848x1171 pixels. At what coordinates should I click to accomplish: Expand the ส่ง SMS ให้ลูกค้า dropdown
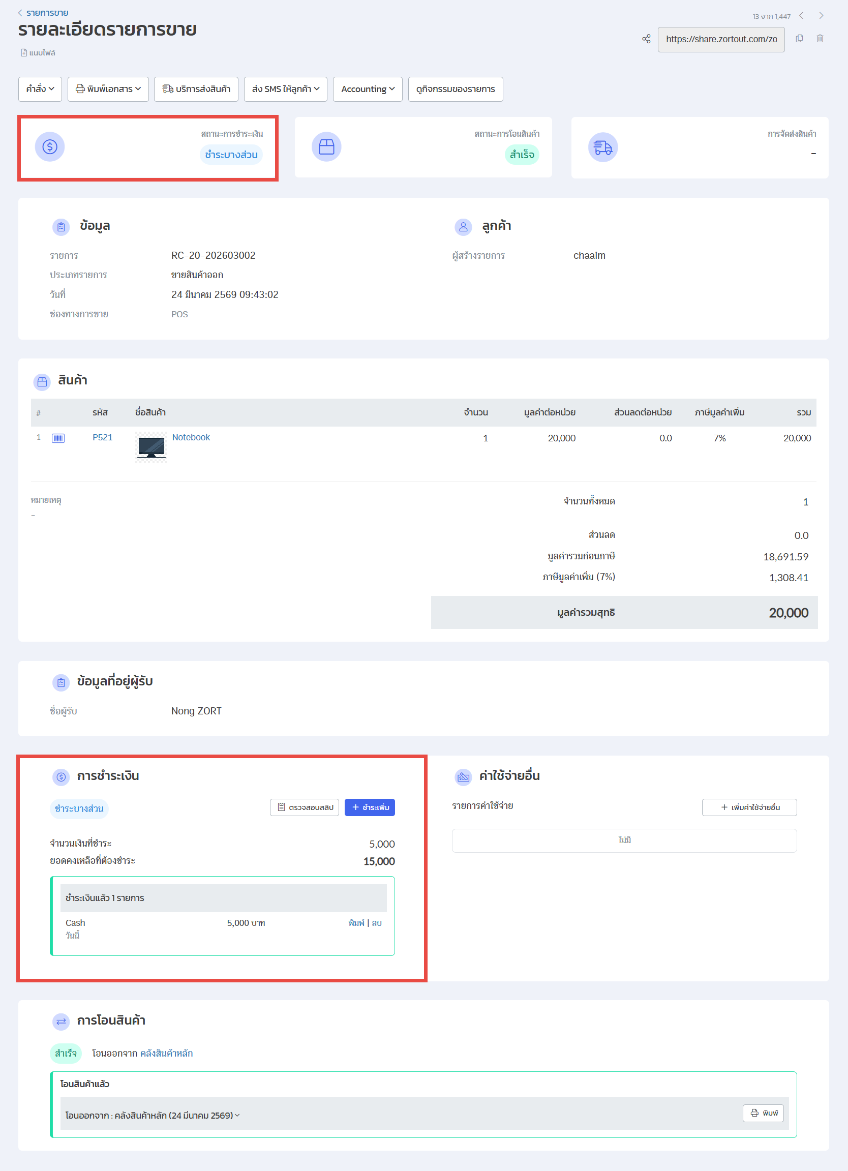285,89
